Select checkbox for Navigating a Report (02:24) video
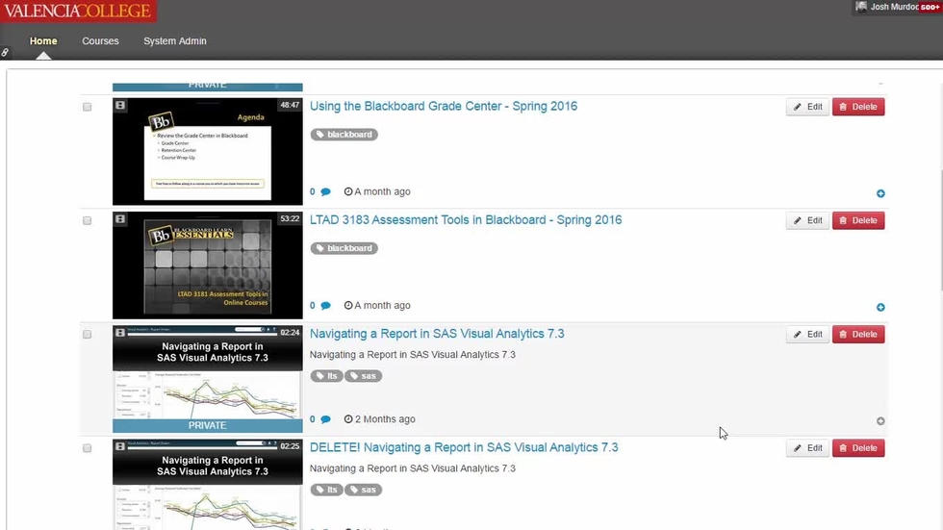 88,334
